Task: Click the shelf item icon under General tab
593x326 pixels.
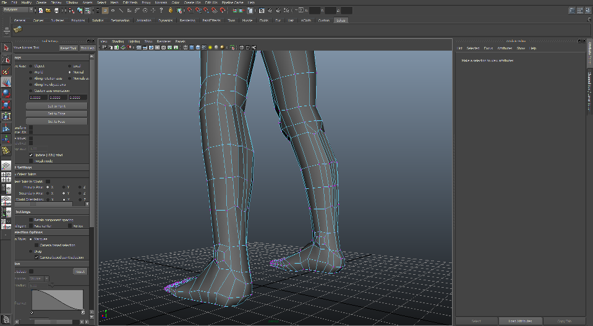Action: point(17,30)
